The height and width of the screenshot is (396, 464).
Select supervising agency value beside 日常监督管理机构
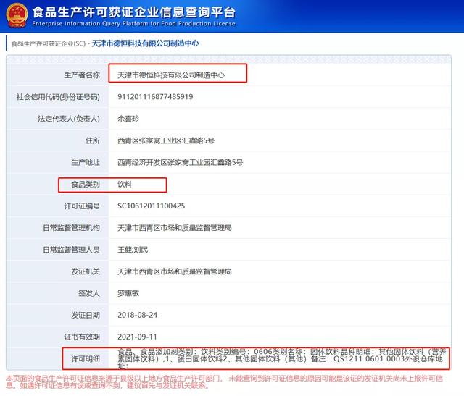coord(175,228)
